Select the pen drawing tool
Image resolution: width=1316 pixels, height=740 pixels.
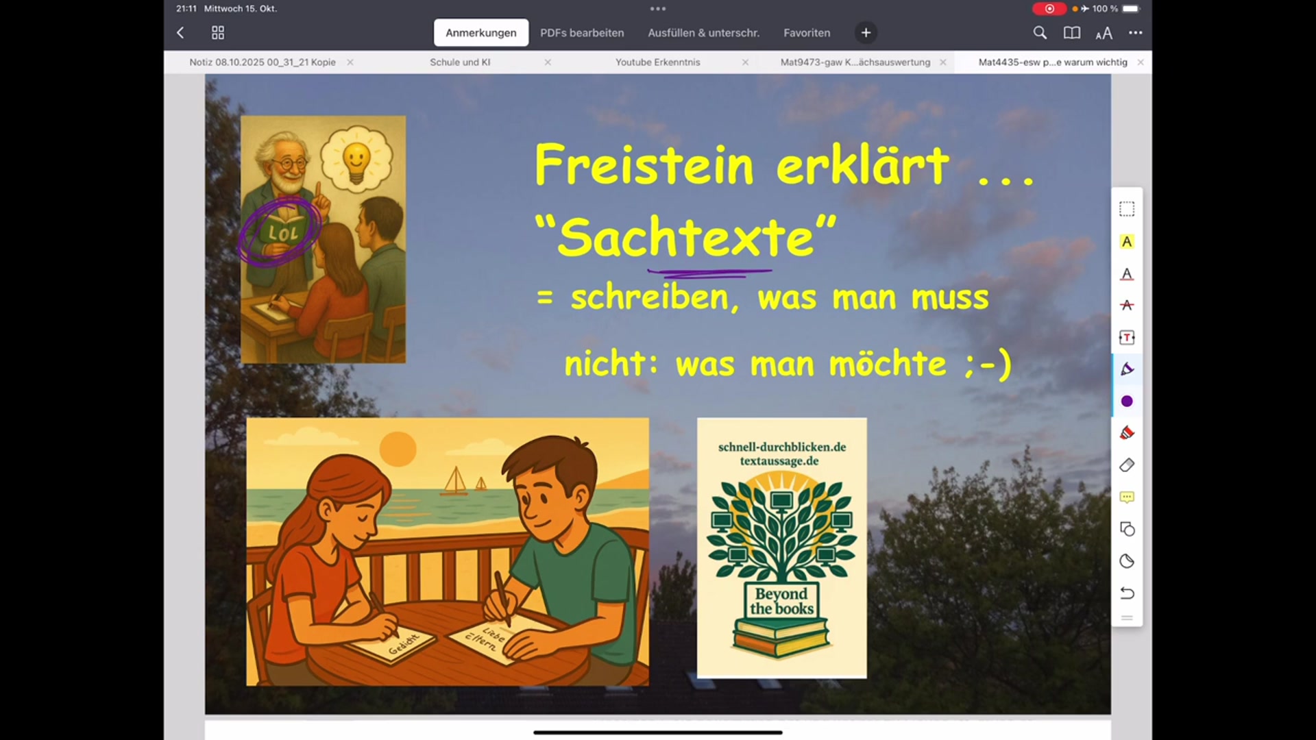[1127, 369]
